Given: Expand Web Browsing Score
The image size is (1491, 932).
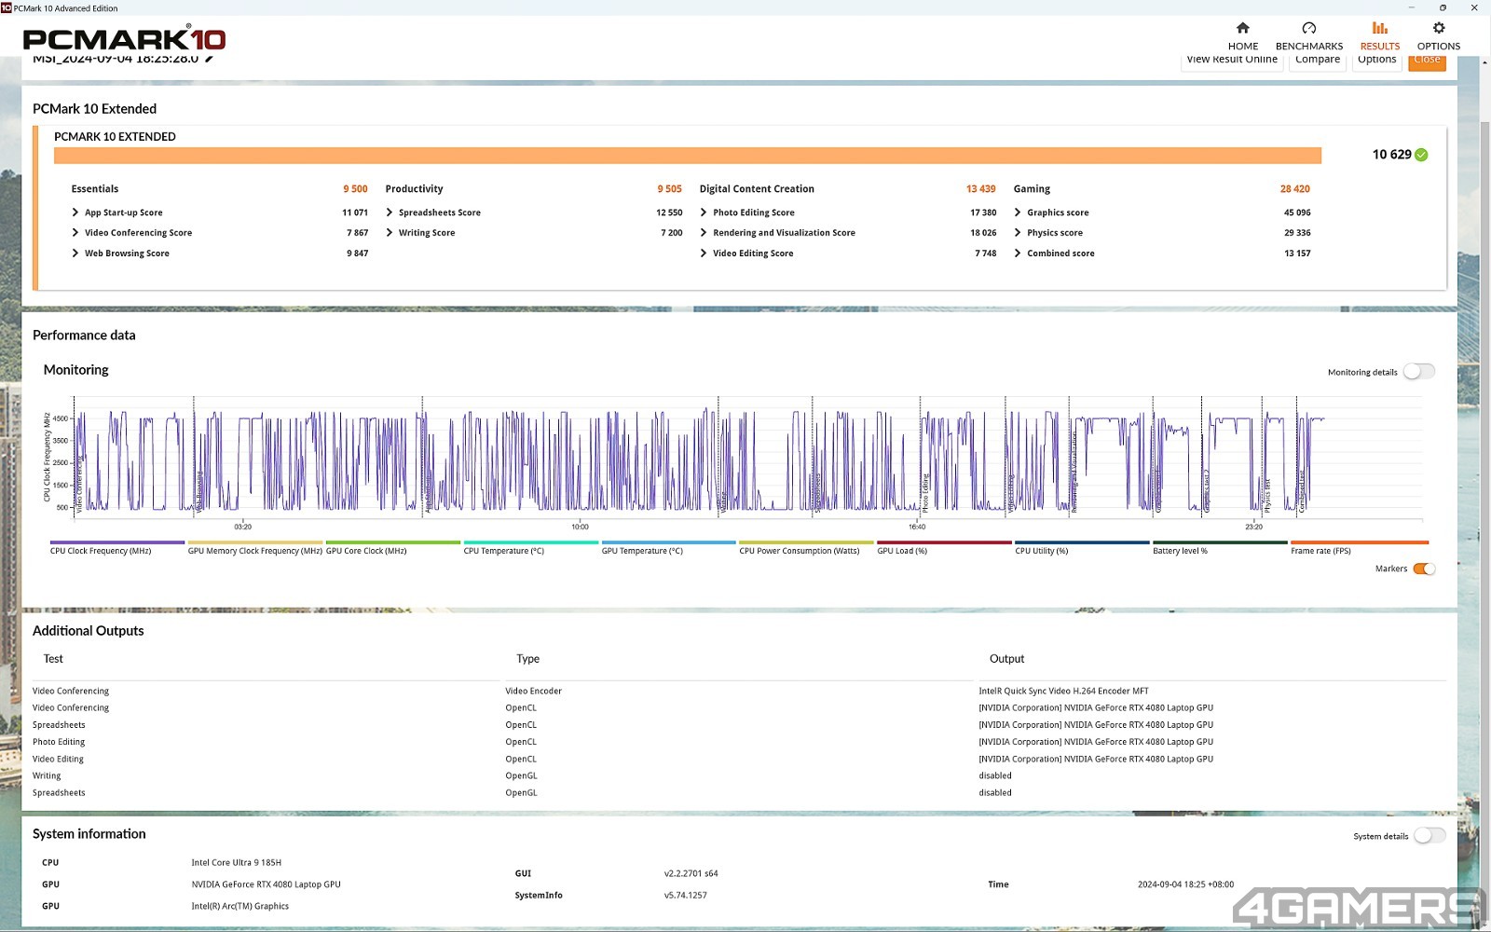Looking at the screenshot, I should (x=75, y=254).
